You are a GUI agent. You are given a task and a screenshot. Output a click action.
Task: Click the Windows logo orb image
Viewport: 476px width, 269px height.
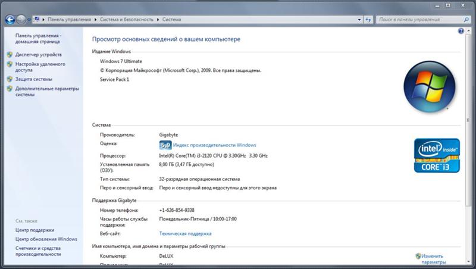(429, 87)
